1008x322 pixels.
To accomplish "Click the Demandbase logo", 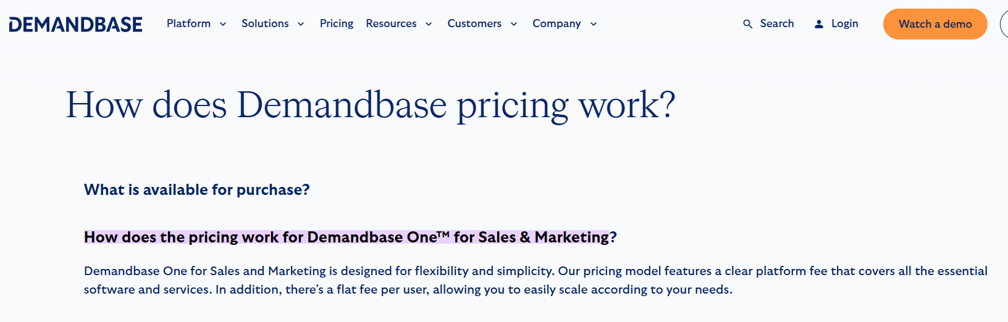I will coord(75,24).
